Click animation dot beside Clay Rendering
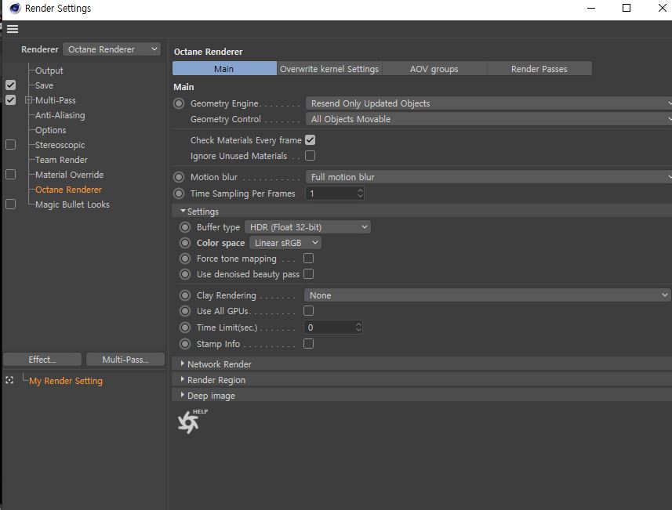Viewport: 672px width, 510px height. click(185, 295)
